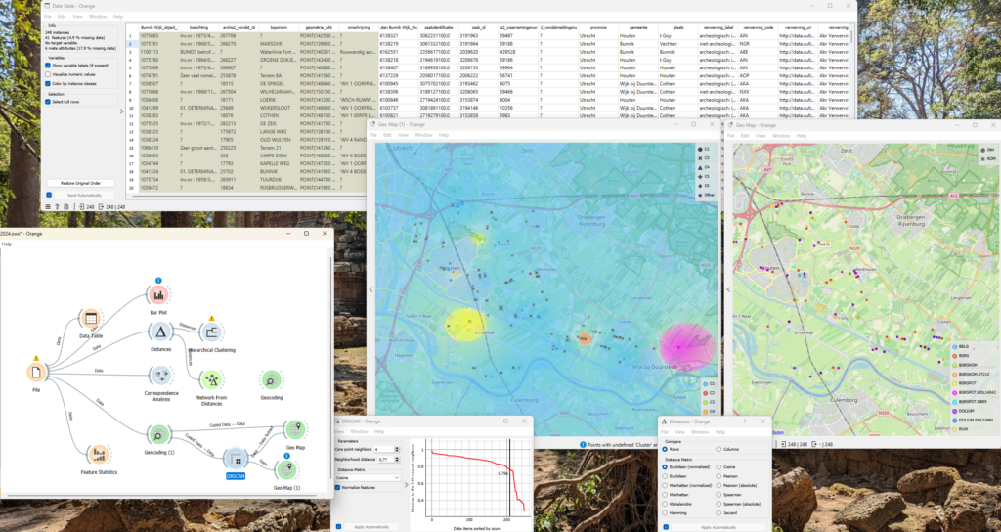
Task: Open the Help menu in Geo Map (1)
Action: 443,135
